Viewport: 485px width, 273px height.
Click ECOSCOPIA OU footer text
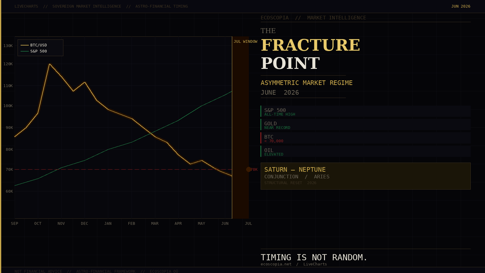coord(164,271)
